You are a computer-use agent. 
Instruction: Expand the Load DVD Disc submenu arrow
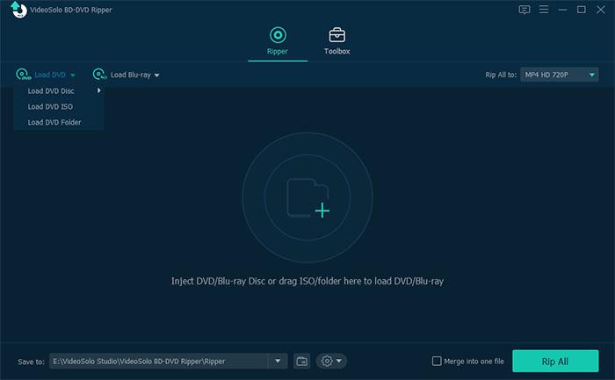tap(98, 90)
